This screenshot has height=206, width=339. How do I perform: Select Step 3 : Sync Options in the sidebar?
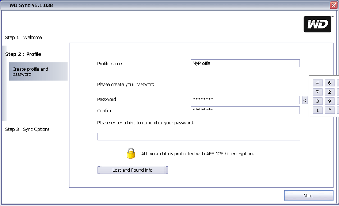pos(27,129)
